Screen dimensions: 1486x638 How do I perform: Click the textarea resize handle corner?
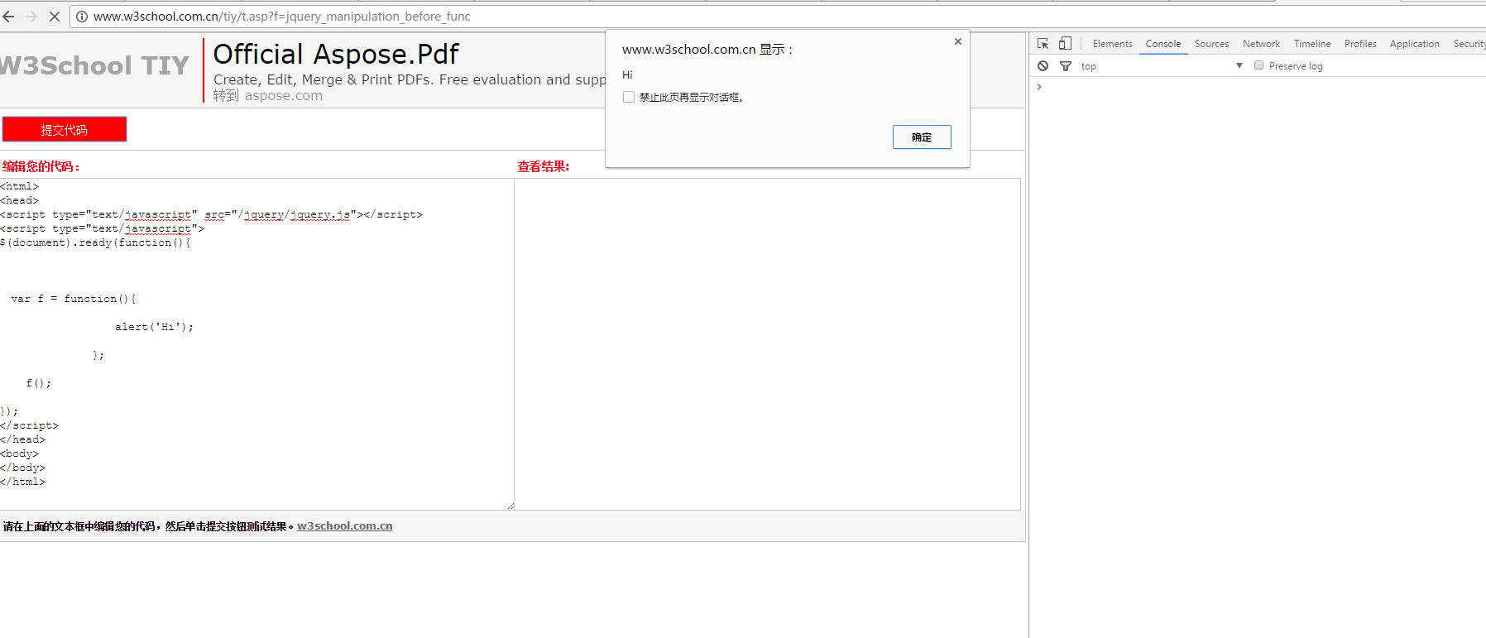tap(511, 506)
